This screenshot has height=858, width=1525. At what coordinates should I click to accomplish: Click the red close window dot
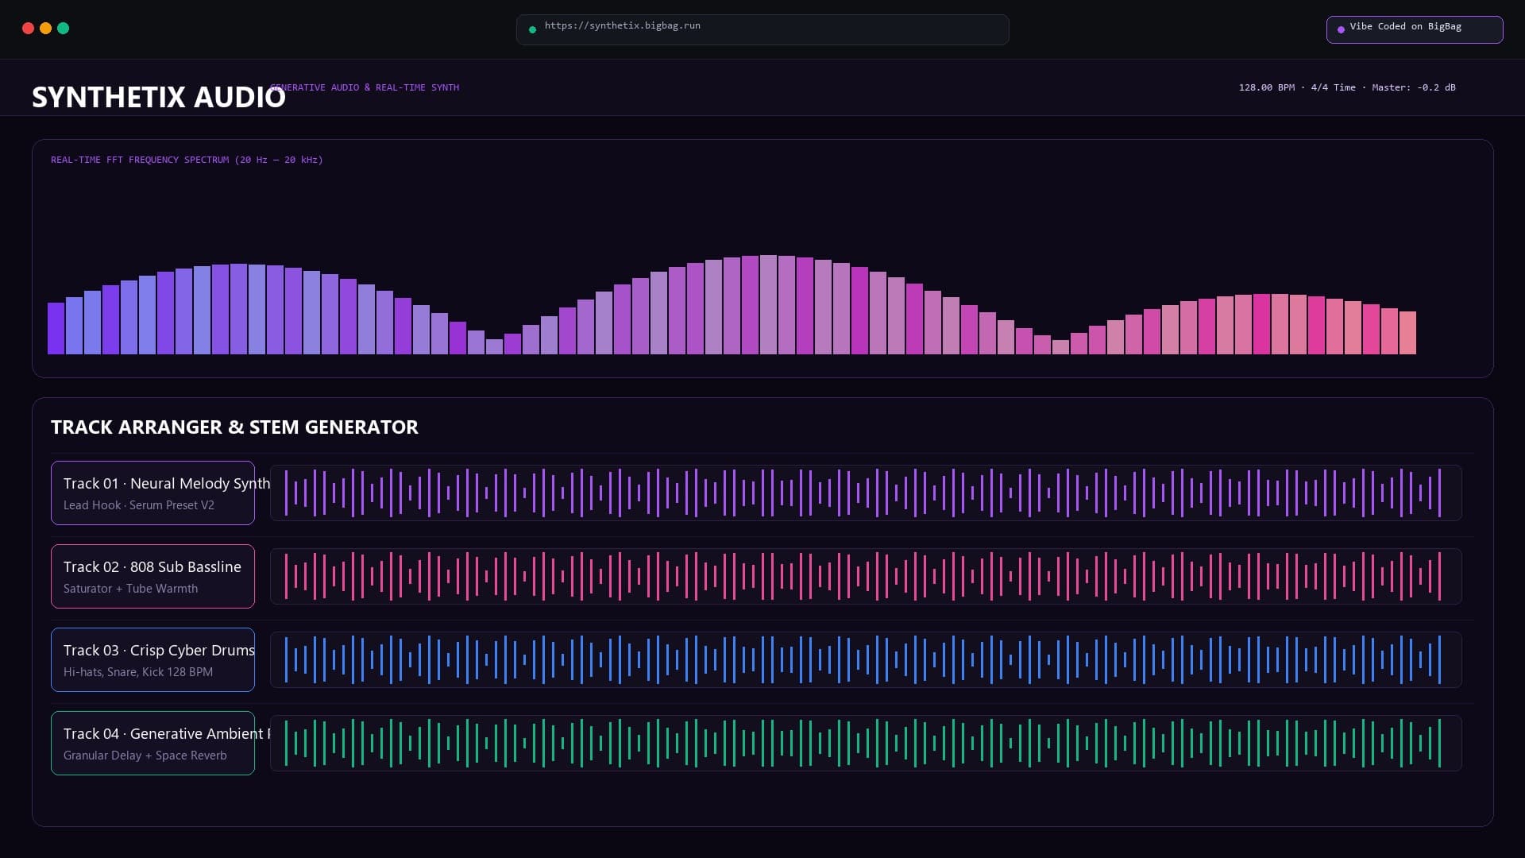28,28
